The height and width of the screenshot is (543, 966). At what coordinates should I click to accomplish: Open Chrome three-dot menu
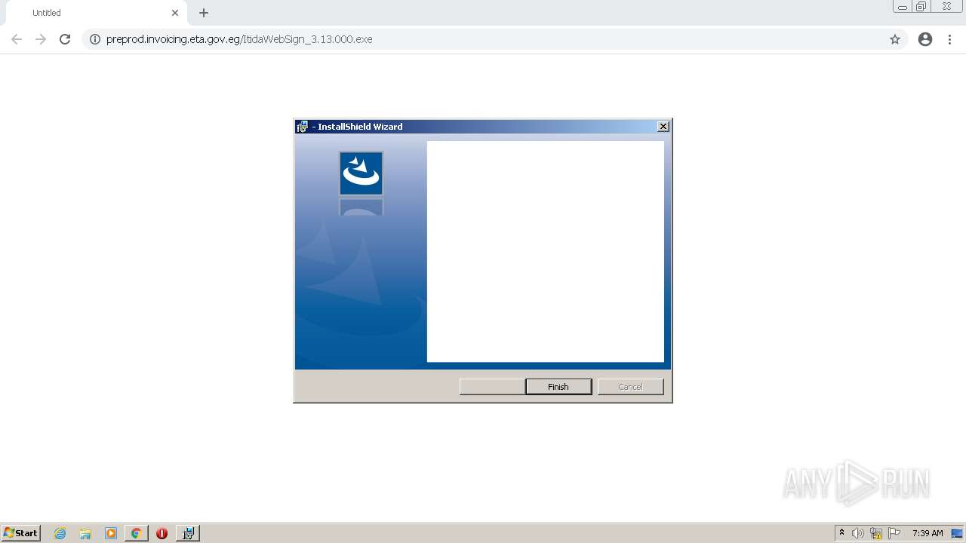coord(950,39)
